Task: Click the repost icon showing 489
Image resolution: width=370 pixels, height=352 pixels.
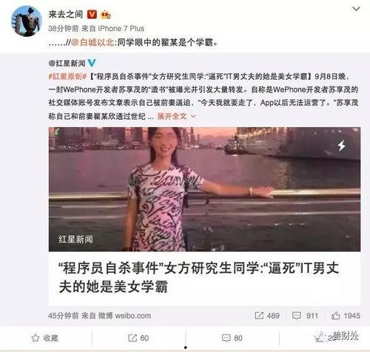Action: [259, 316]
